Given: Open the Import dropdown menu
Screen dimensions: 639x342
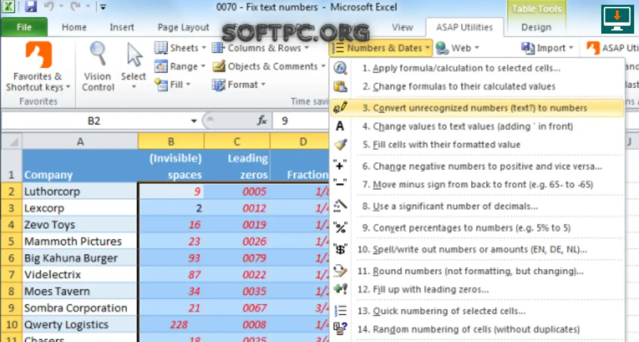Looking at the screenshot, I should pyautogui.click(x=547, y=48).
